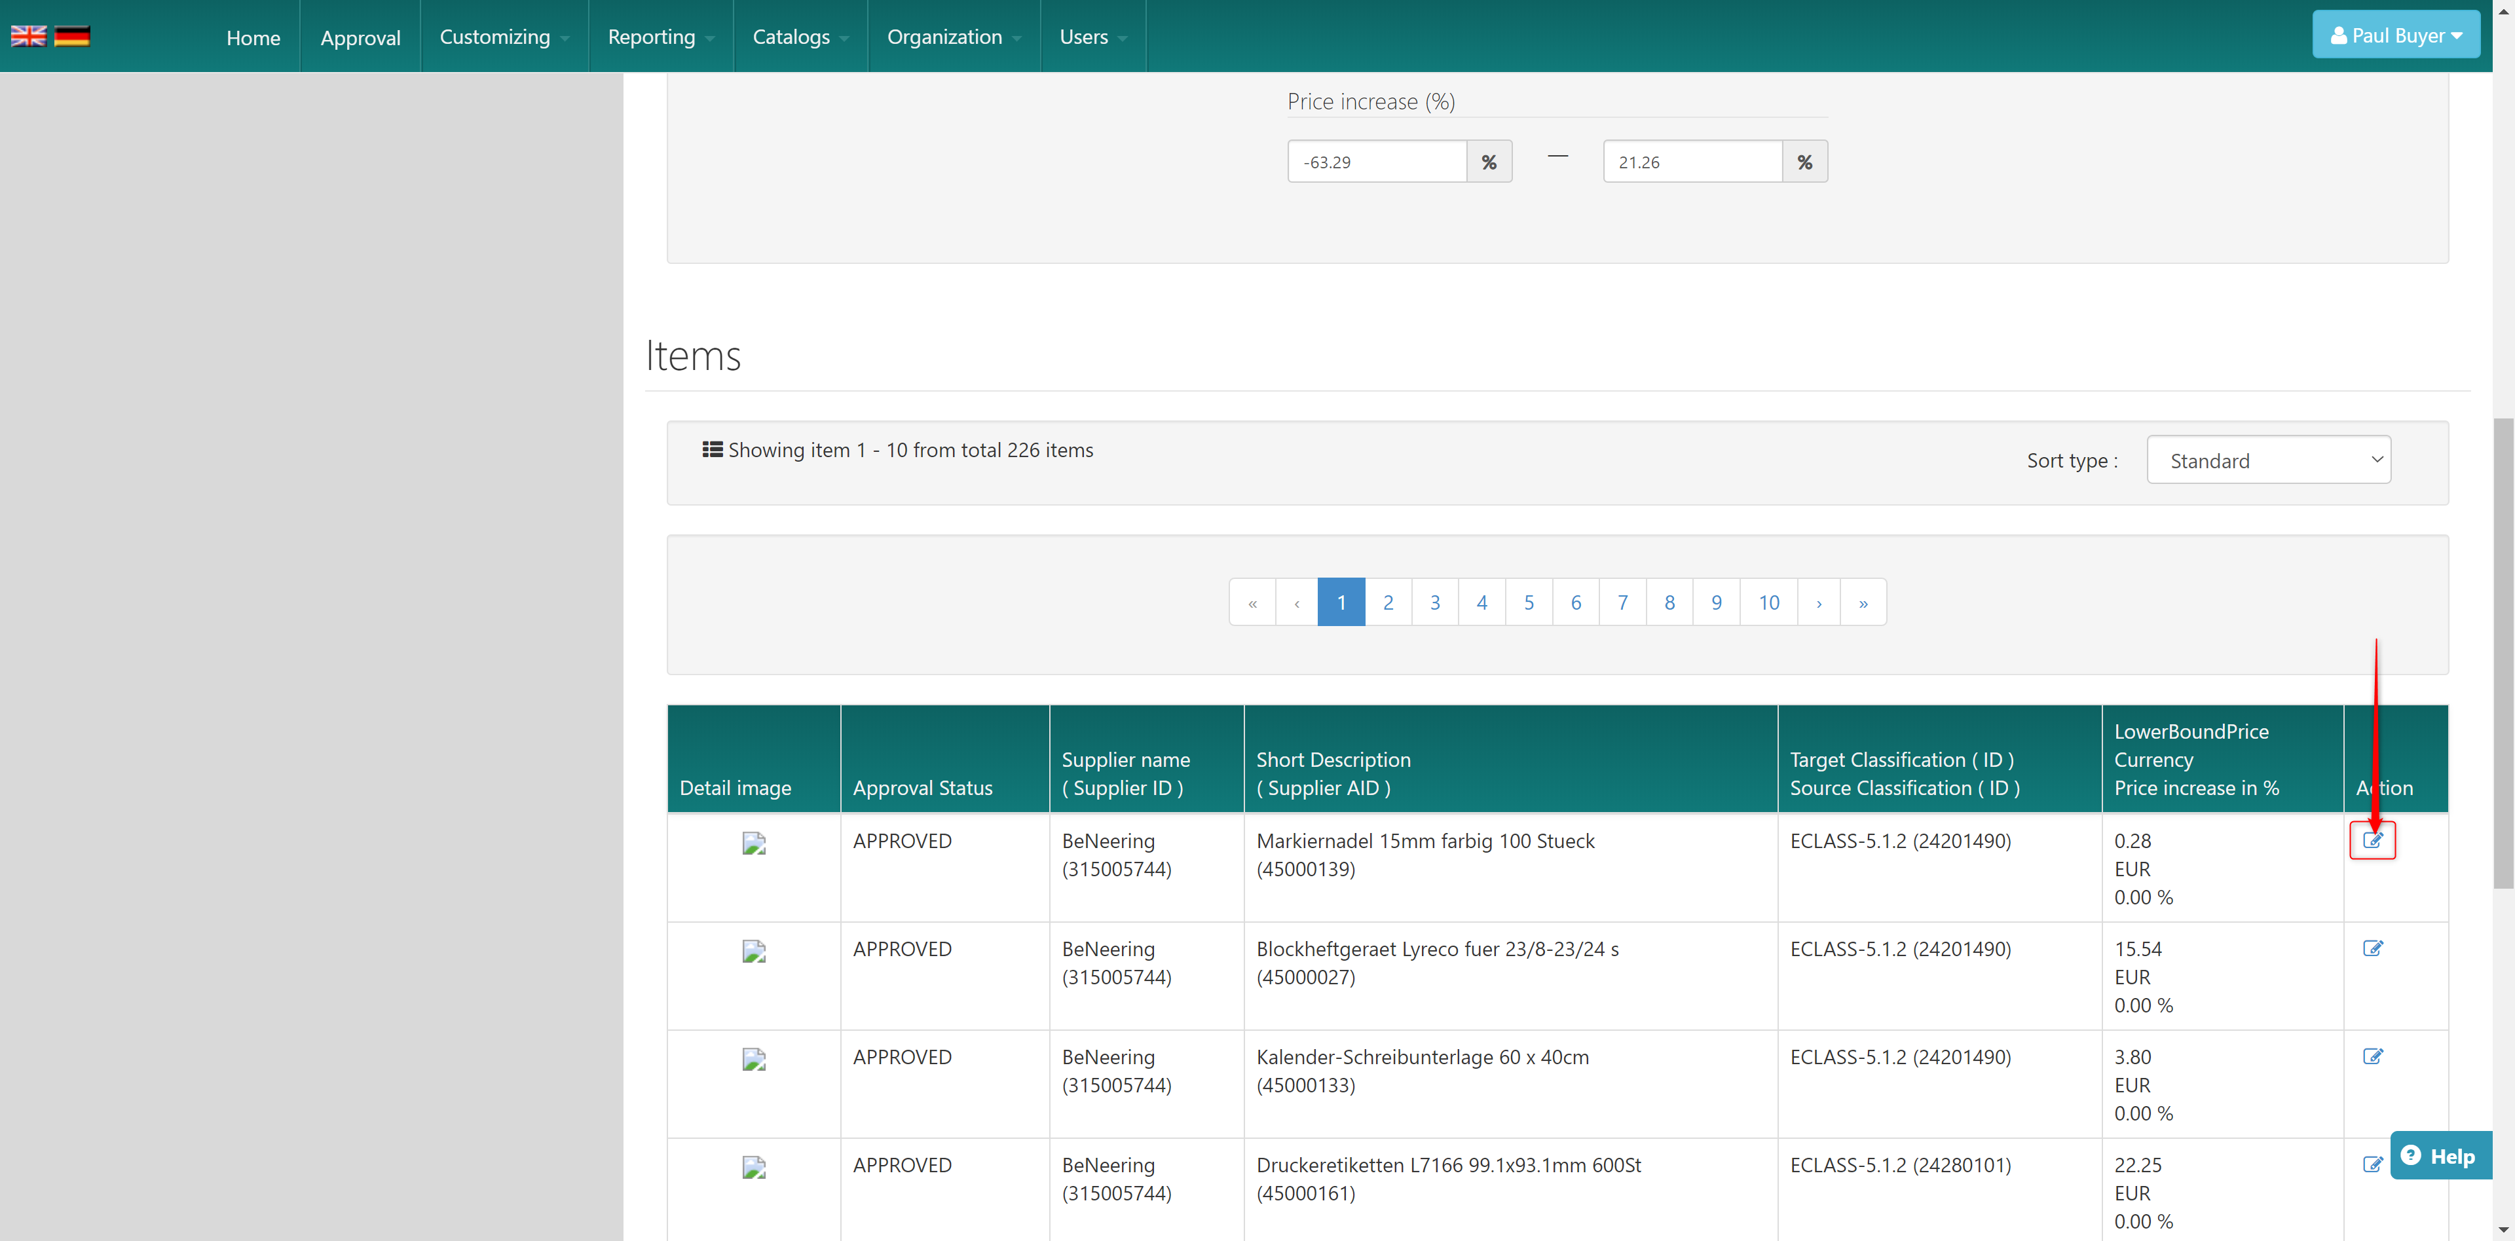This screenshot has height=1241, width=2515.
Task: Click the minimum price increase field
Action: [x=1377, y=162]
